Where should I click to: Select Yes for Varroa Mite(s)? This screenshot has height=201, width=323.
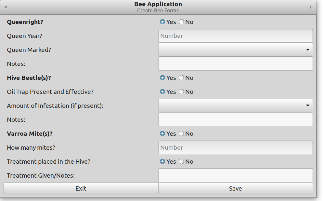pos(162,133)
